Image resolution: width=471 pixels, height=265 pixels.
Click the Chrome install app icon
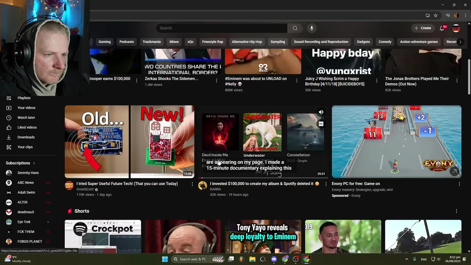tap(428, 15)
